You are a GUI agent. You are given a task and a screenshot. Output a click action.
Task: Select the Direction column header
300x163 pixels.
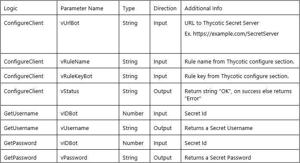tap(165, 9)
